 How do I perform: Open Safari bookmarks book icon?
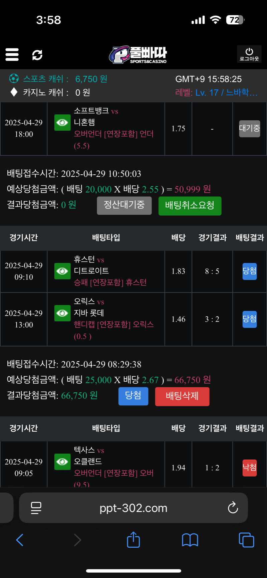click(190, 540)
